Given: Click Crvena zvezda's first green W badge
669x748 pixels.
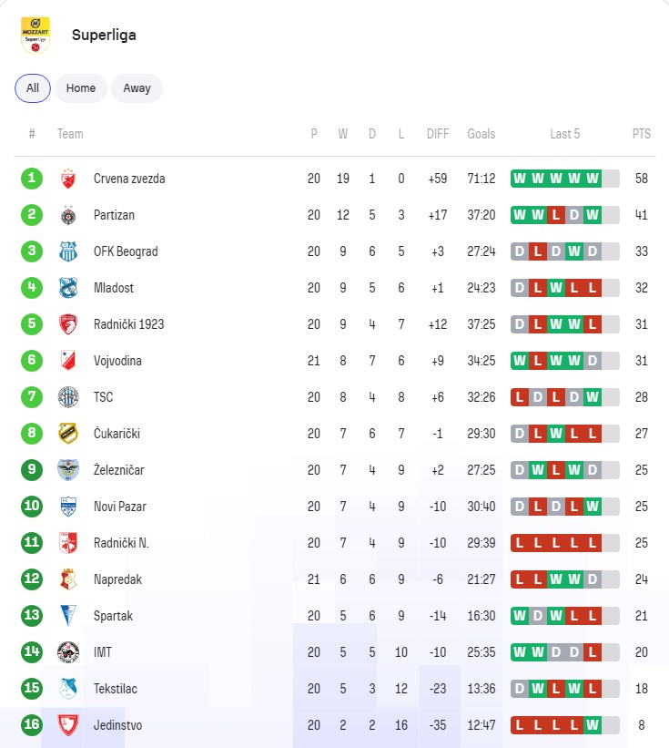Looking at the screenshot, I should (x=519, y=179).
